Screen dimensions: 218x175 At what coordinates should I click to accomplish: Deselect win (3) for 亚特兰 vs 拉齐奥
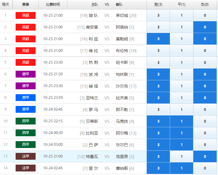click(x=158, y=98)
